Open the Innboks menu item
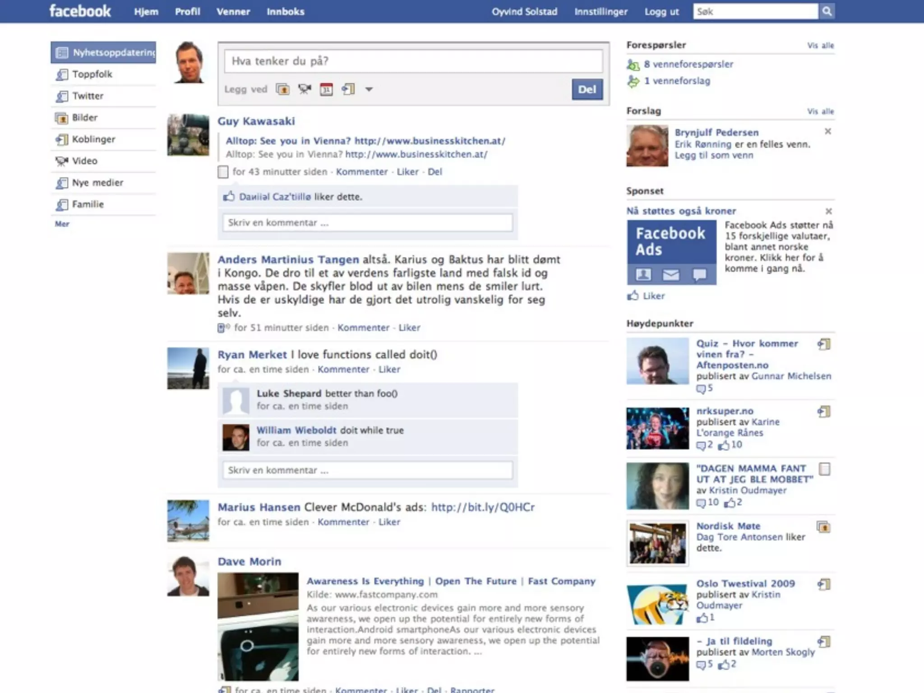The image size is (924, 693). tap(285, 12)
